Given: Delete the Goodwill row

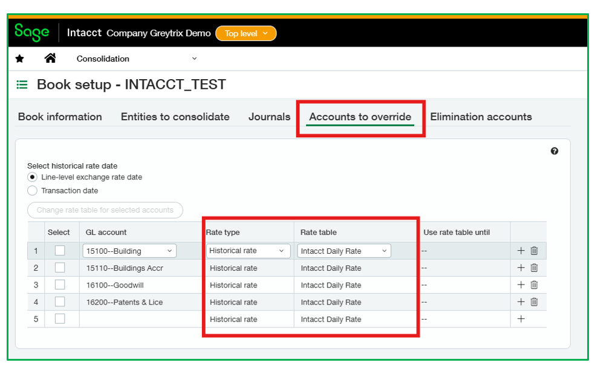Looking at the screenshot, I should 534,285.
